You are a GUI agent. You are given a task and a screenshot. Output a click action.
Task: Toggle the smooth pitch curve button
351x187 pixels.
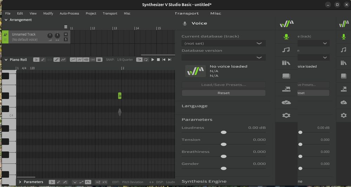point(73,60)
